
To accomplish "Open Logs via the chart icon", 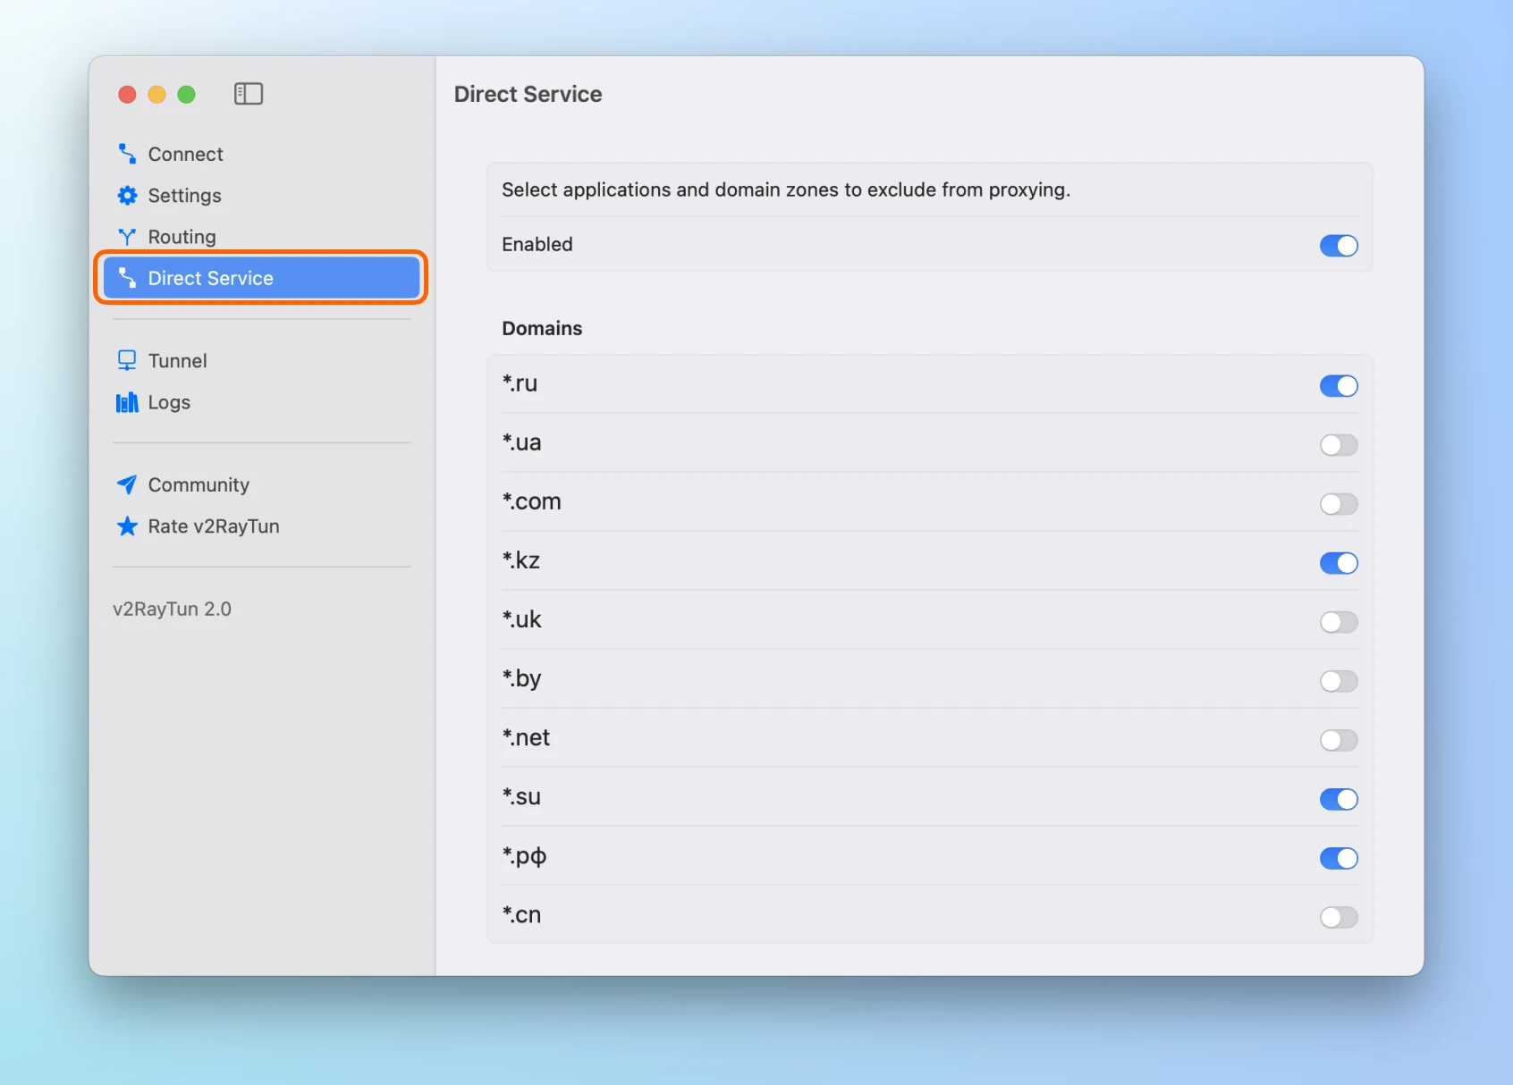I will [x=127, y=402].
